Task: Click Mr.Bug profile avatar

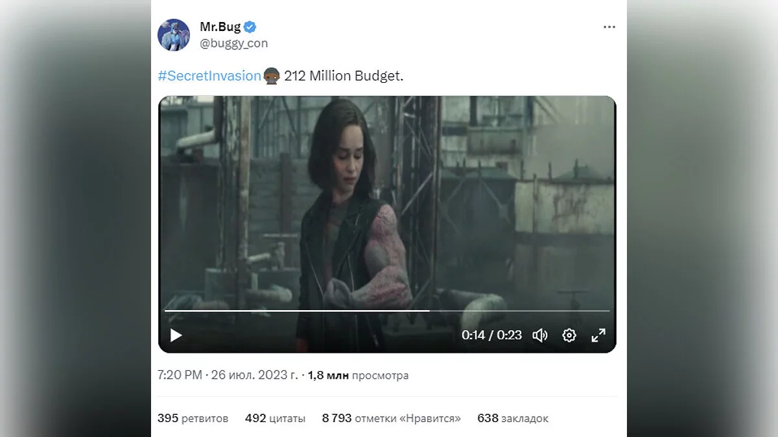Action: click(x=174, y=35)
